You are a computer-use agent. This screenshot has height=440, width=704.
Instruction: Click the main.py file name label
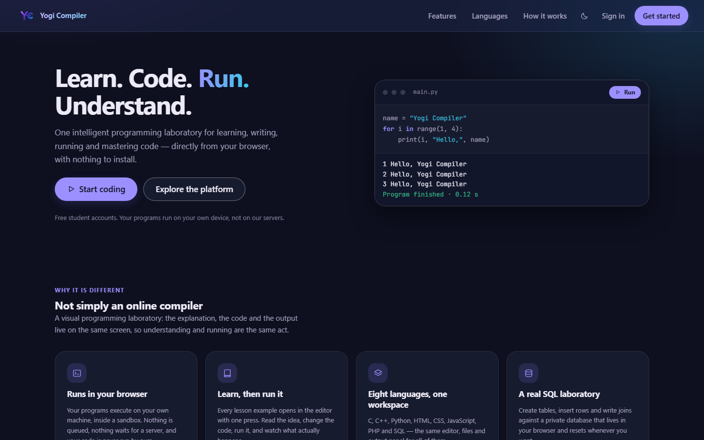tap(425, 92)
